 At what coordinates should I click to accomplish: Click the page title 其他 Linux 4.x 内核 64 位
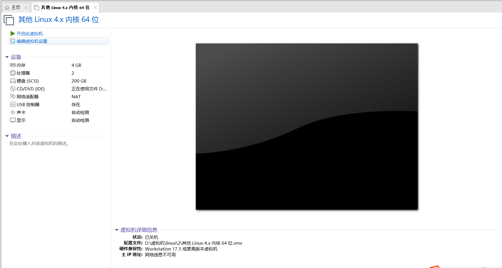point(59,20)
